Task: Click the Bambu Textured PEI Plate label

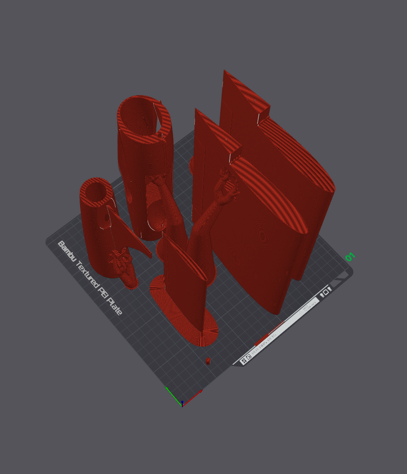Action: coord(90,278)
